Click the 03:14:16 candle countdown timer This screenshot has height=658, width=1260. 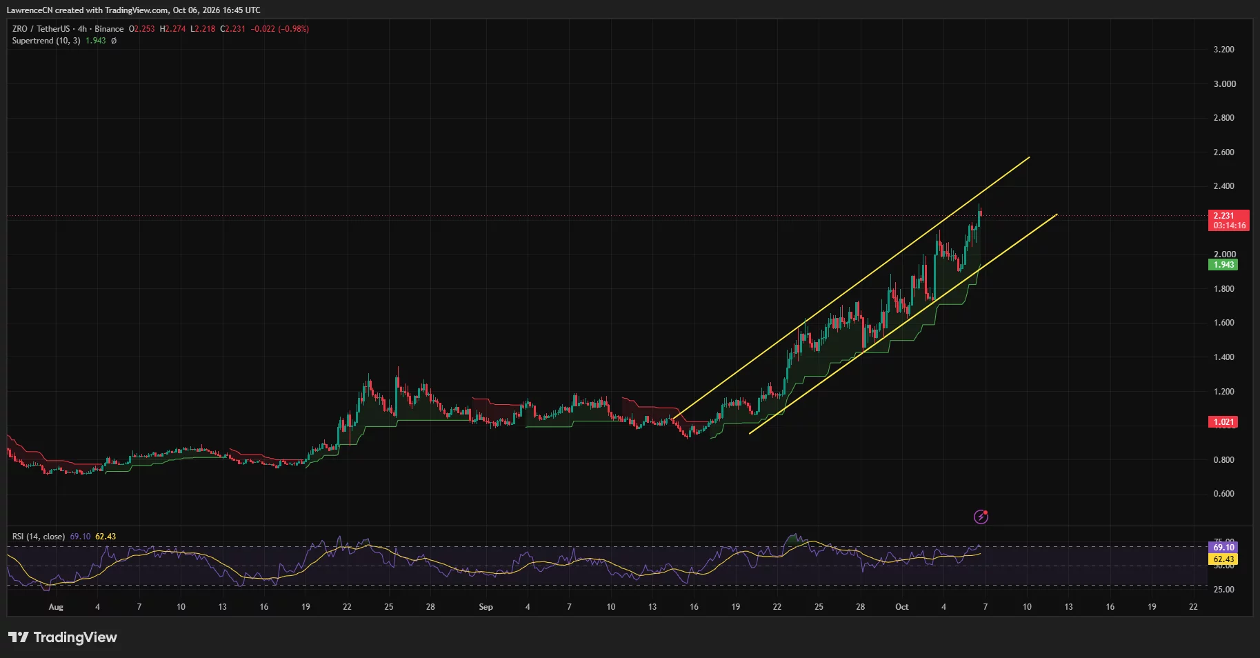(1230, 226)
